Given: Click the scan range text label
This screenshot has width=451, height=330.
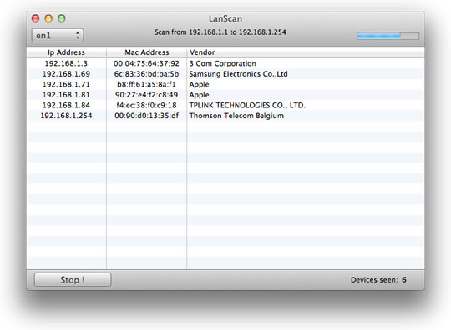Looking at the screenshot, I should pyautogui.click(x=220, y=32).
